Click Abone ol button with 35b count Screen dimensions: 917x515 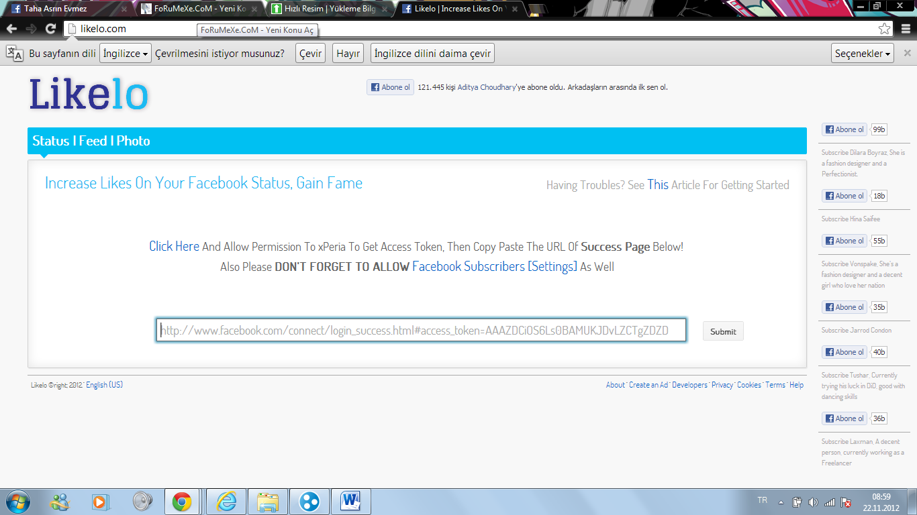point(844,307)
